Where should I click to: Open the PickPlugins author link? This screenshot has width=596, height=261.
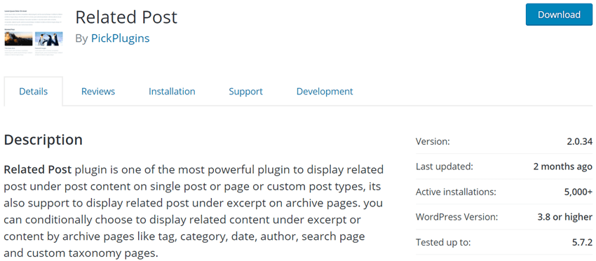(120, 38)
